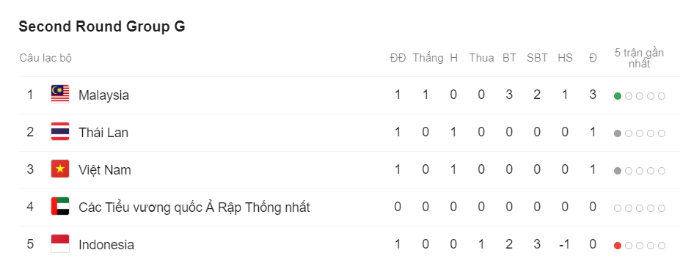
Task: Click the Second Round Group G heading
Action: [x=102, y=26]
